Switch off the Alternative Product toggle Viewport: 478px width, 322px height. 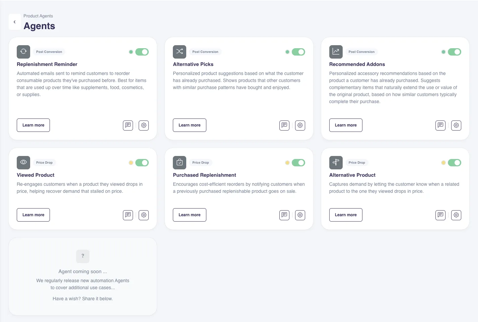tap(455, 163)
